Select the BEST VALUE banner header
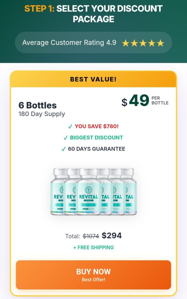Screen dimensions: 187x299 [93, 79]
